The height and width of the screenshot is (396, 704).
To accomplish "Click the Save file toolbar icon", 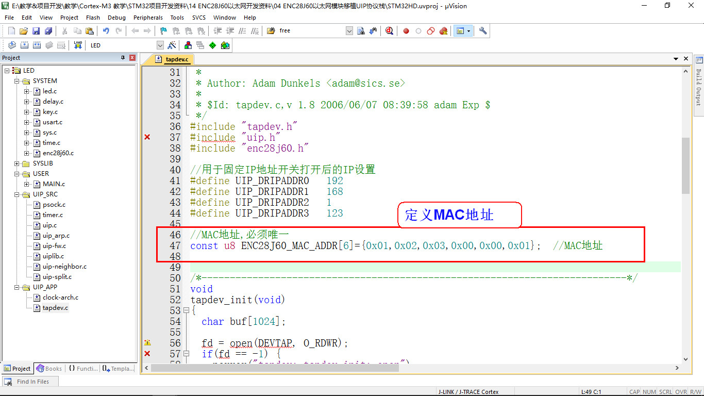I will (36, 31).
